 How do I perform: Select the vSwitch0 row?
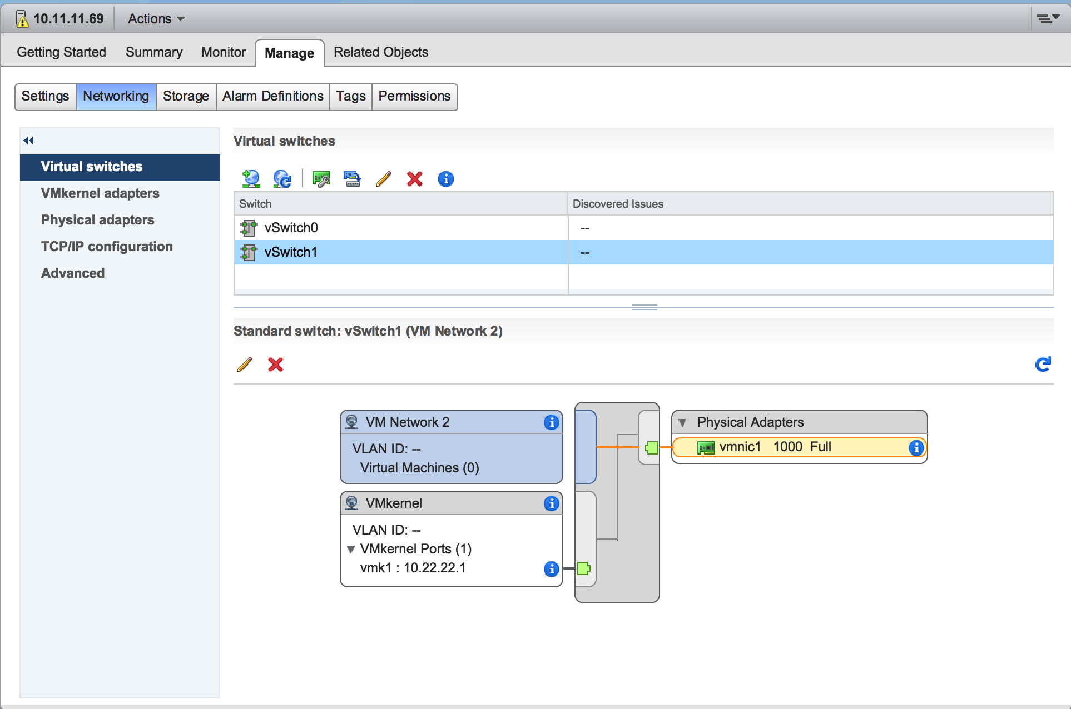(291, 228)
